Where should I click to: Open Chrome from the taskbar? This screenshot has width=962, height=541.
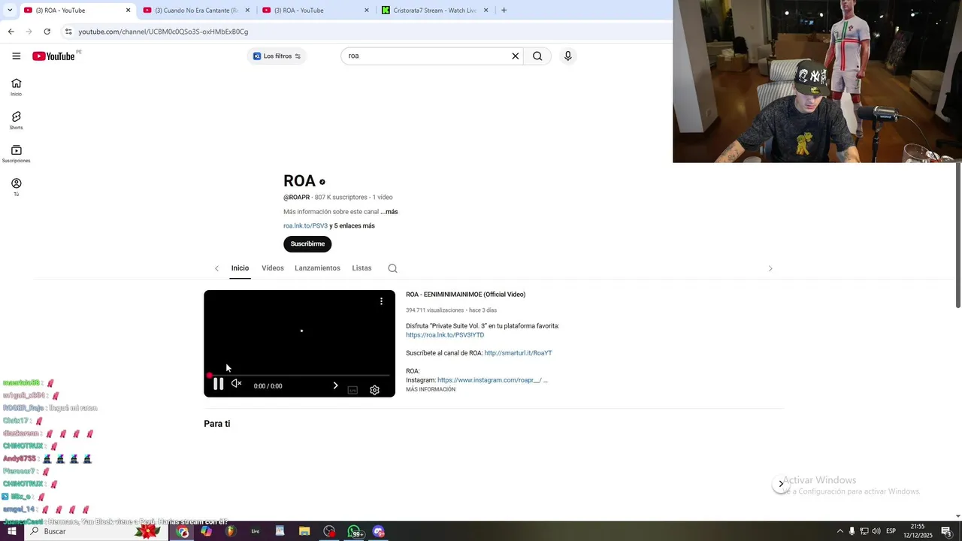[x=183, y=531]
